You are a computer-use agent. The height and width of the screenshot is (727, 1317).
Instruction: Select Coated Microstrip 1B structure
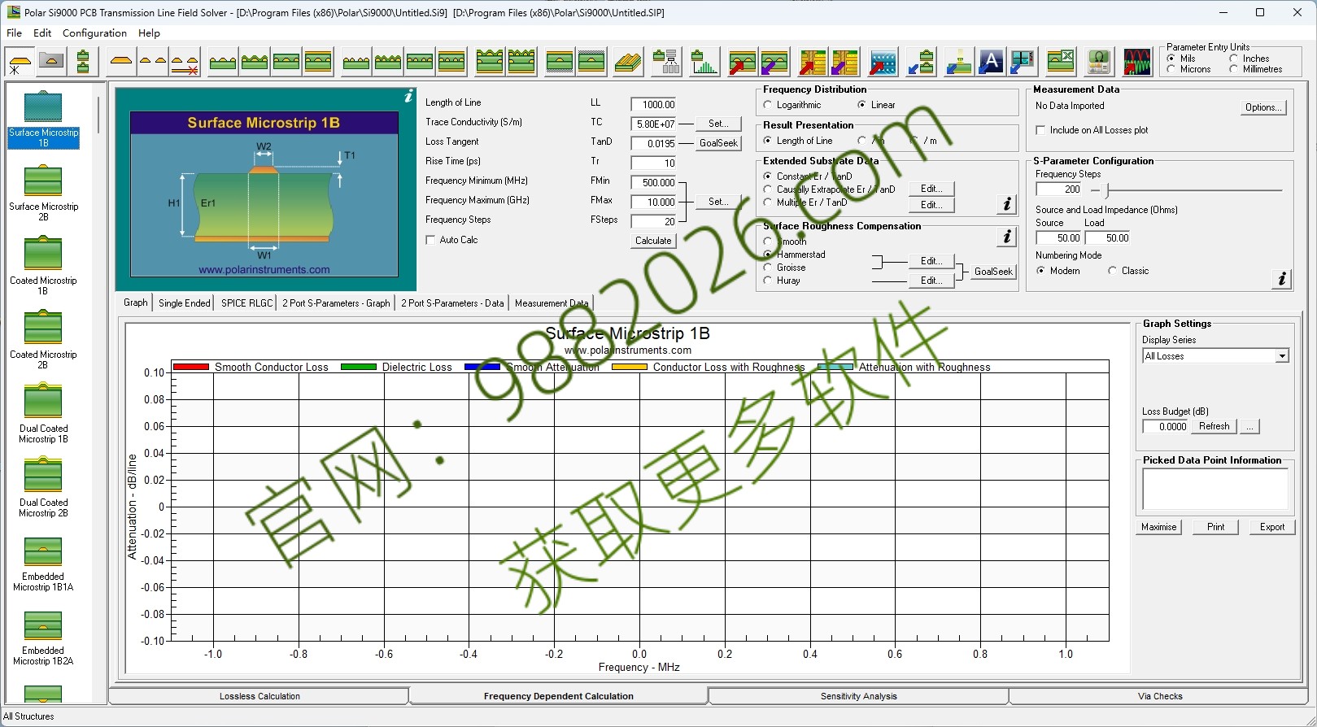(43, 266)
